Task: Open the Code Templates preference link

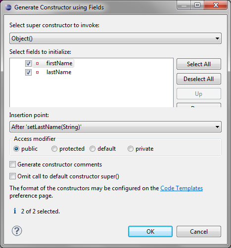Action: click(x=182, y=188)
